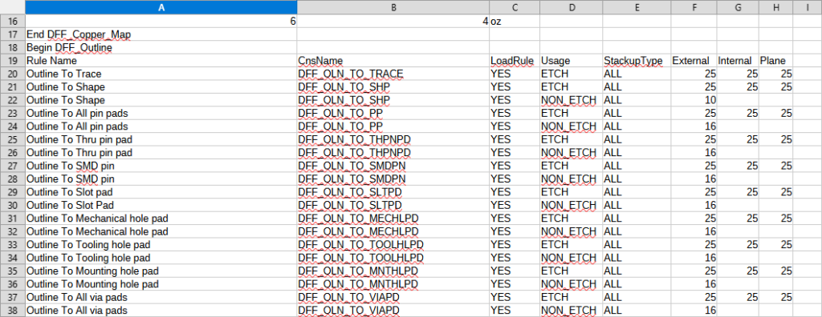822x317 pixels.
Task: Click 'DFF_OLN_TO_PP' in row 24
Action: pos(393,126)
